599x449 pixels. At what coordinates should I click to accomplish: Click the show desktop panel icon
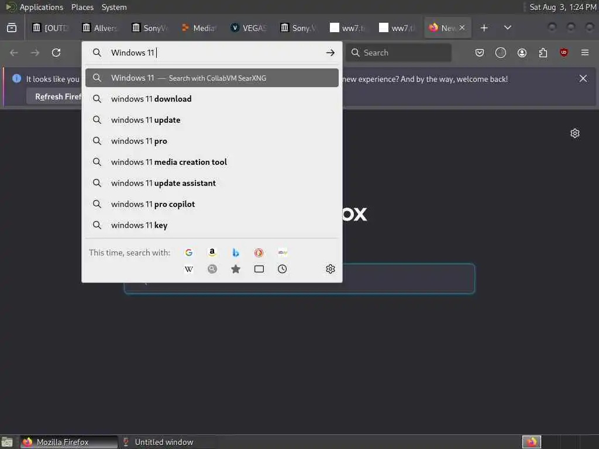(x=7, y=442)
